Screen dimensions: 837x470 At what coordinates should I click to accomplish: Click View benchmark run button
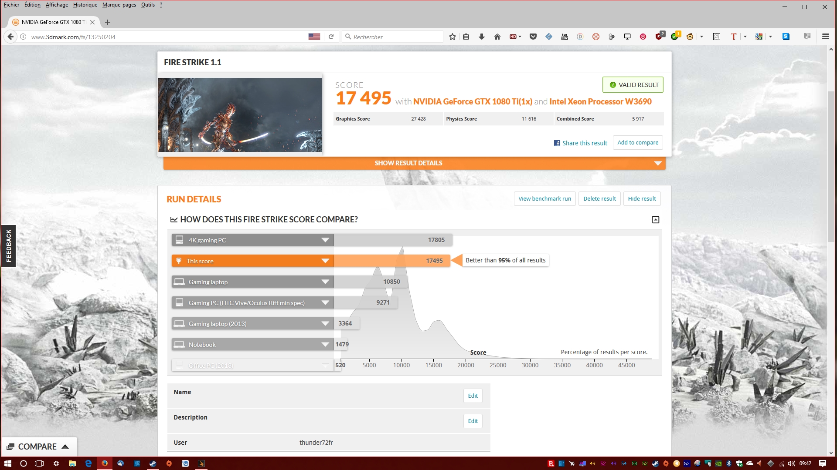pyautogui.click(x=544, y=199)
